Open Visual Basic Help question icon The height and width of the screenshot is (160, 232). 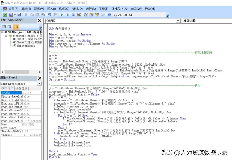(110, 14)
